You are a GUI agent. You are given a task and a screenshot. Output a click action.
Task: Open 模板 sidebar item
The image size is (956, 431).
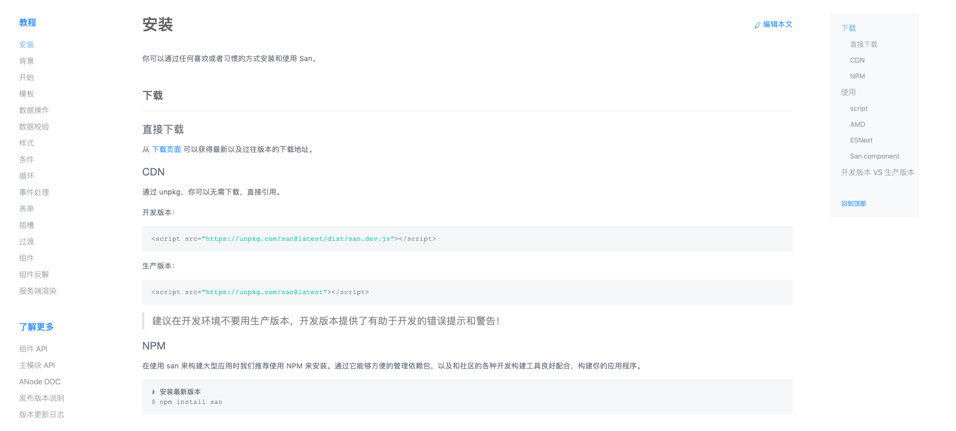[27, 94]
